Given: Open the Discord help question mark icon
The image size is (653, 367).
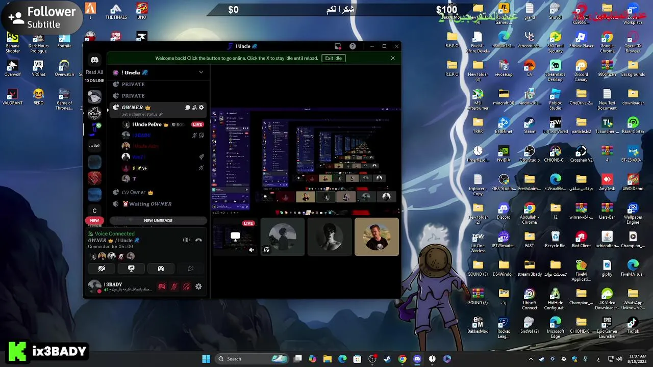Looking at the screenshot, I should click(x=353, y=46).
